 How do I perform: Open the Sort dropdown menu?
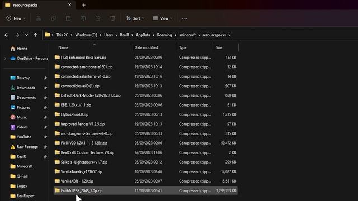[x=135, y=18]
